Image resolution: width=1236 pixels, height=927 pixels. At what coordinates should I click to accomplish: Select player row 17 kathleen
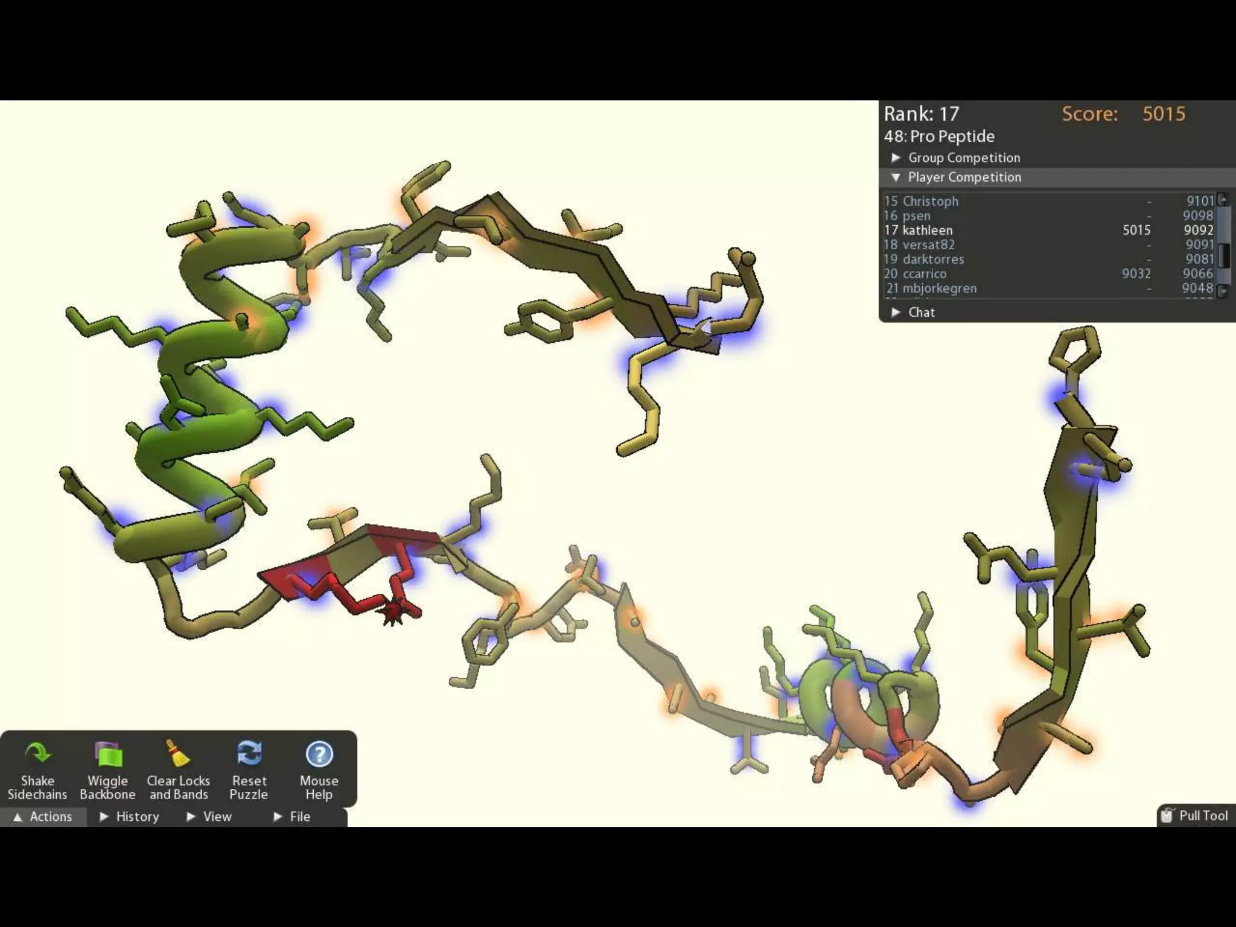click(x=1049, y=230)
